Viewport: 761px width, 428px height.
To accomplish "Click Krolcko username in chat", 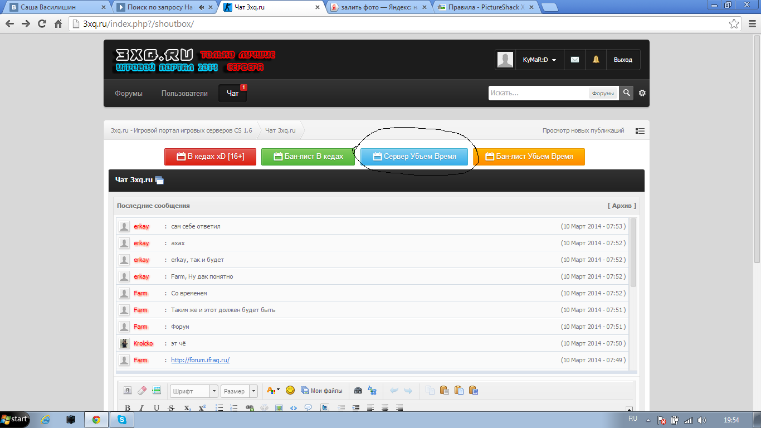I will pos(143,343).
